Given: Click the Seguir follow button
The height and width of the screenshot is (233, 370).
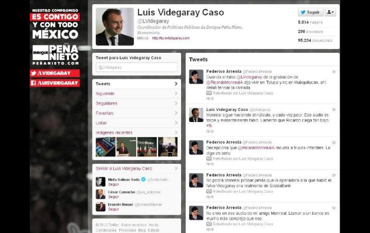Looking at the screenshot, I should 310,12.
